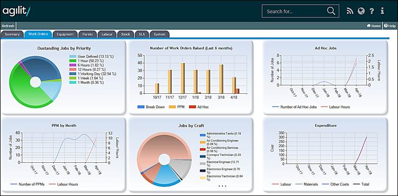The height and width of the screenshot is (196, 398).
Task: Click 'Number of PPMs' legend label
Action: [32, 184]
